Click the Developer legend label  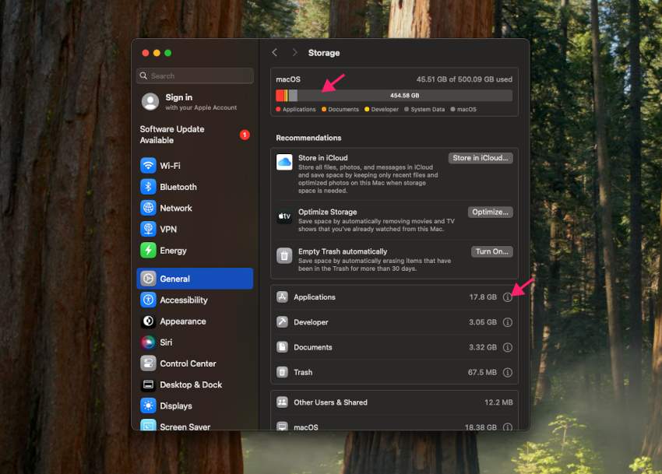[385, 109]
